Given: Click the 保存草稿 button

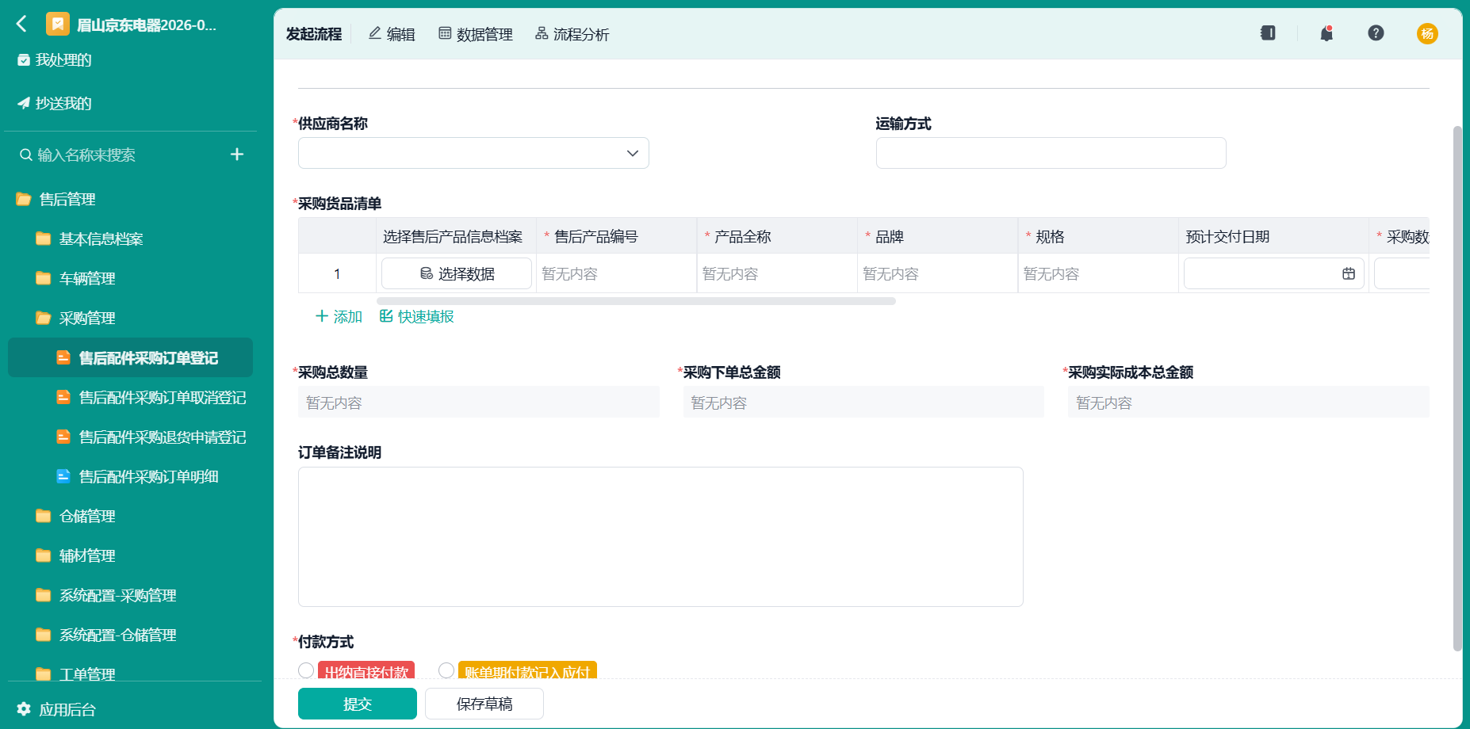Looking at the screenshot, I should (484, 704).
